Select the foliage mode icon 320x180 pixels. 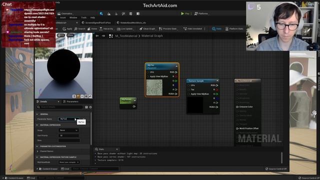coord(116,13)
